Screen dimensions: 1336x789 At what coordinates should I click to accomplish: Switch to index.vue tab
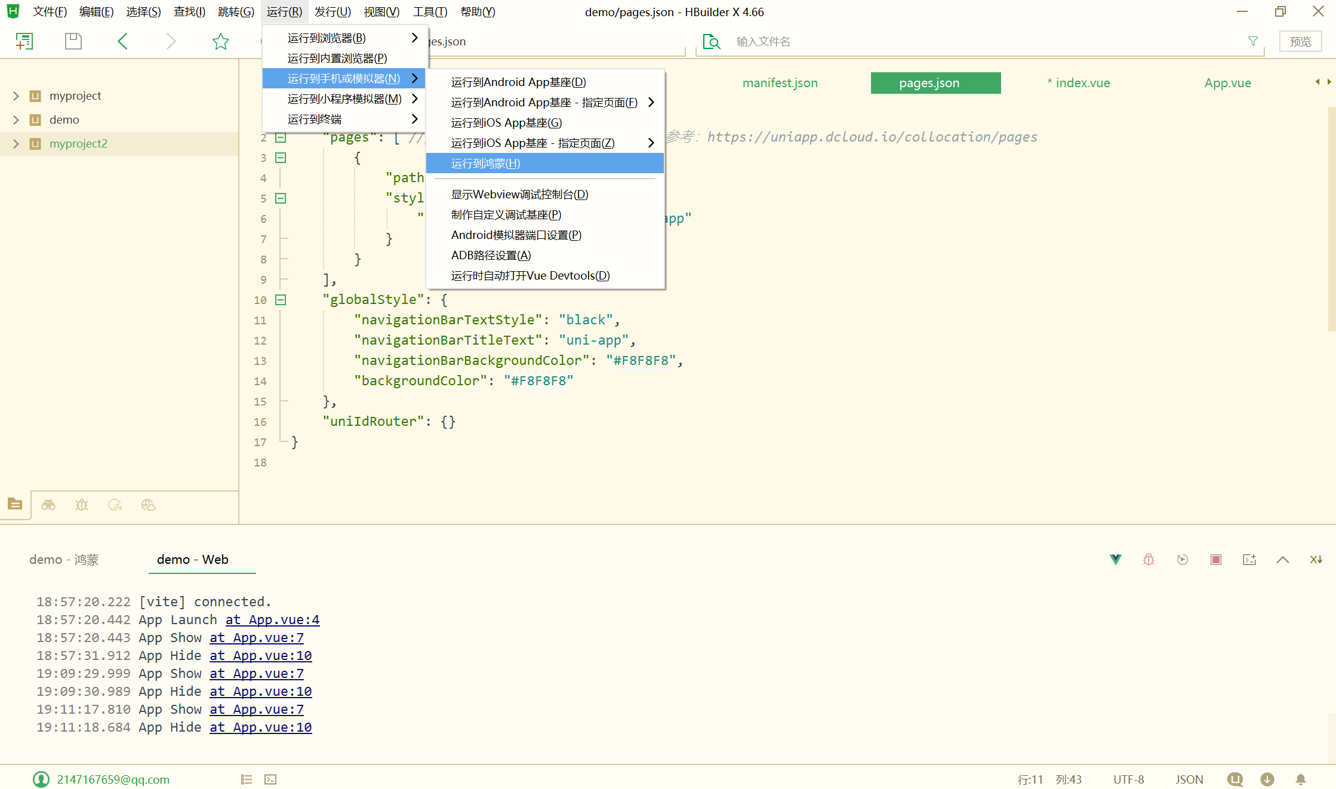(x=1079, y=83)
